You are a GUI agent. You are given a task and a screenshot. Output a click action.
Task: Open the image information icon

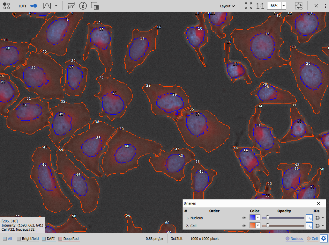click(83, 6)
